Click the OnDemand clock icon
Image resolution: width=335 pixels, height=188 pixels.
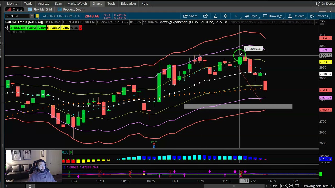click(x=318, y=3)
